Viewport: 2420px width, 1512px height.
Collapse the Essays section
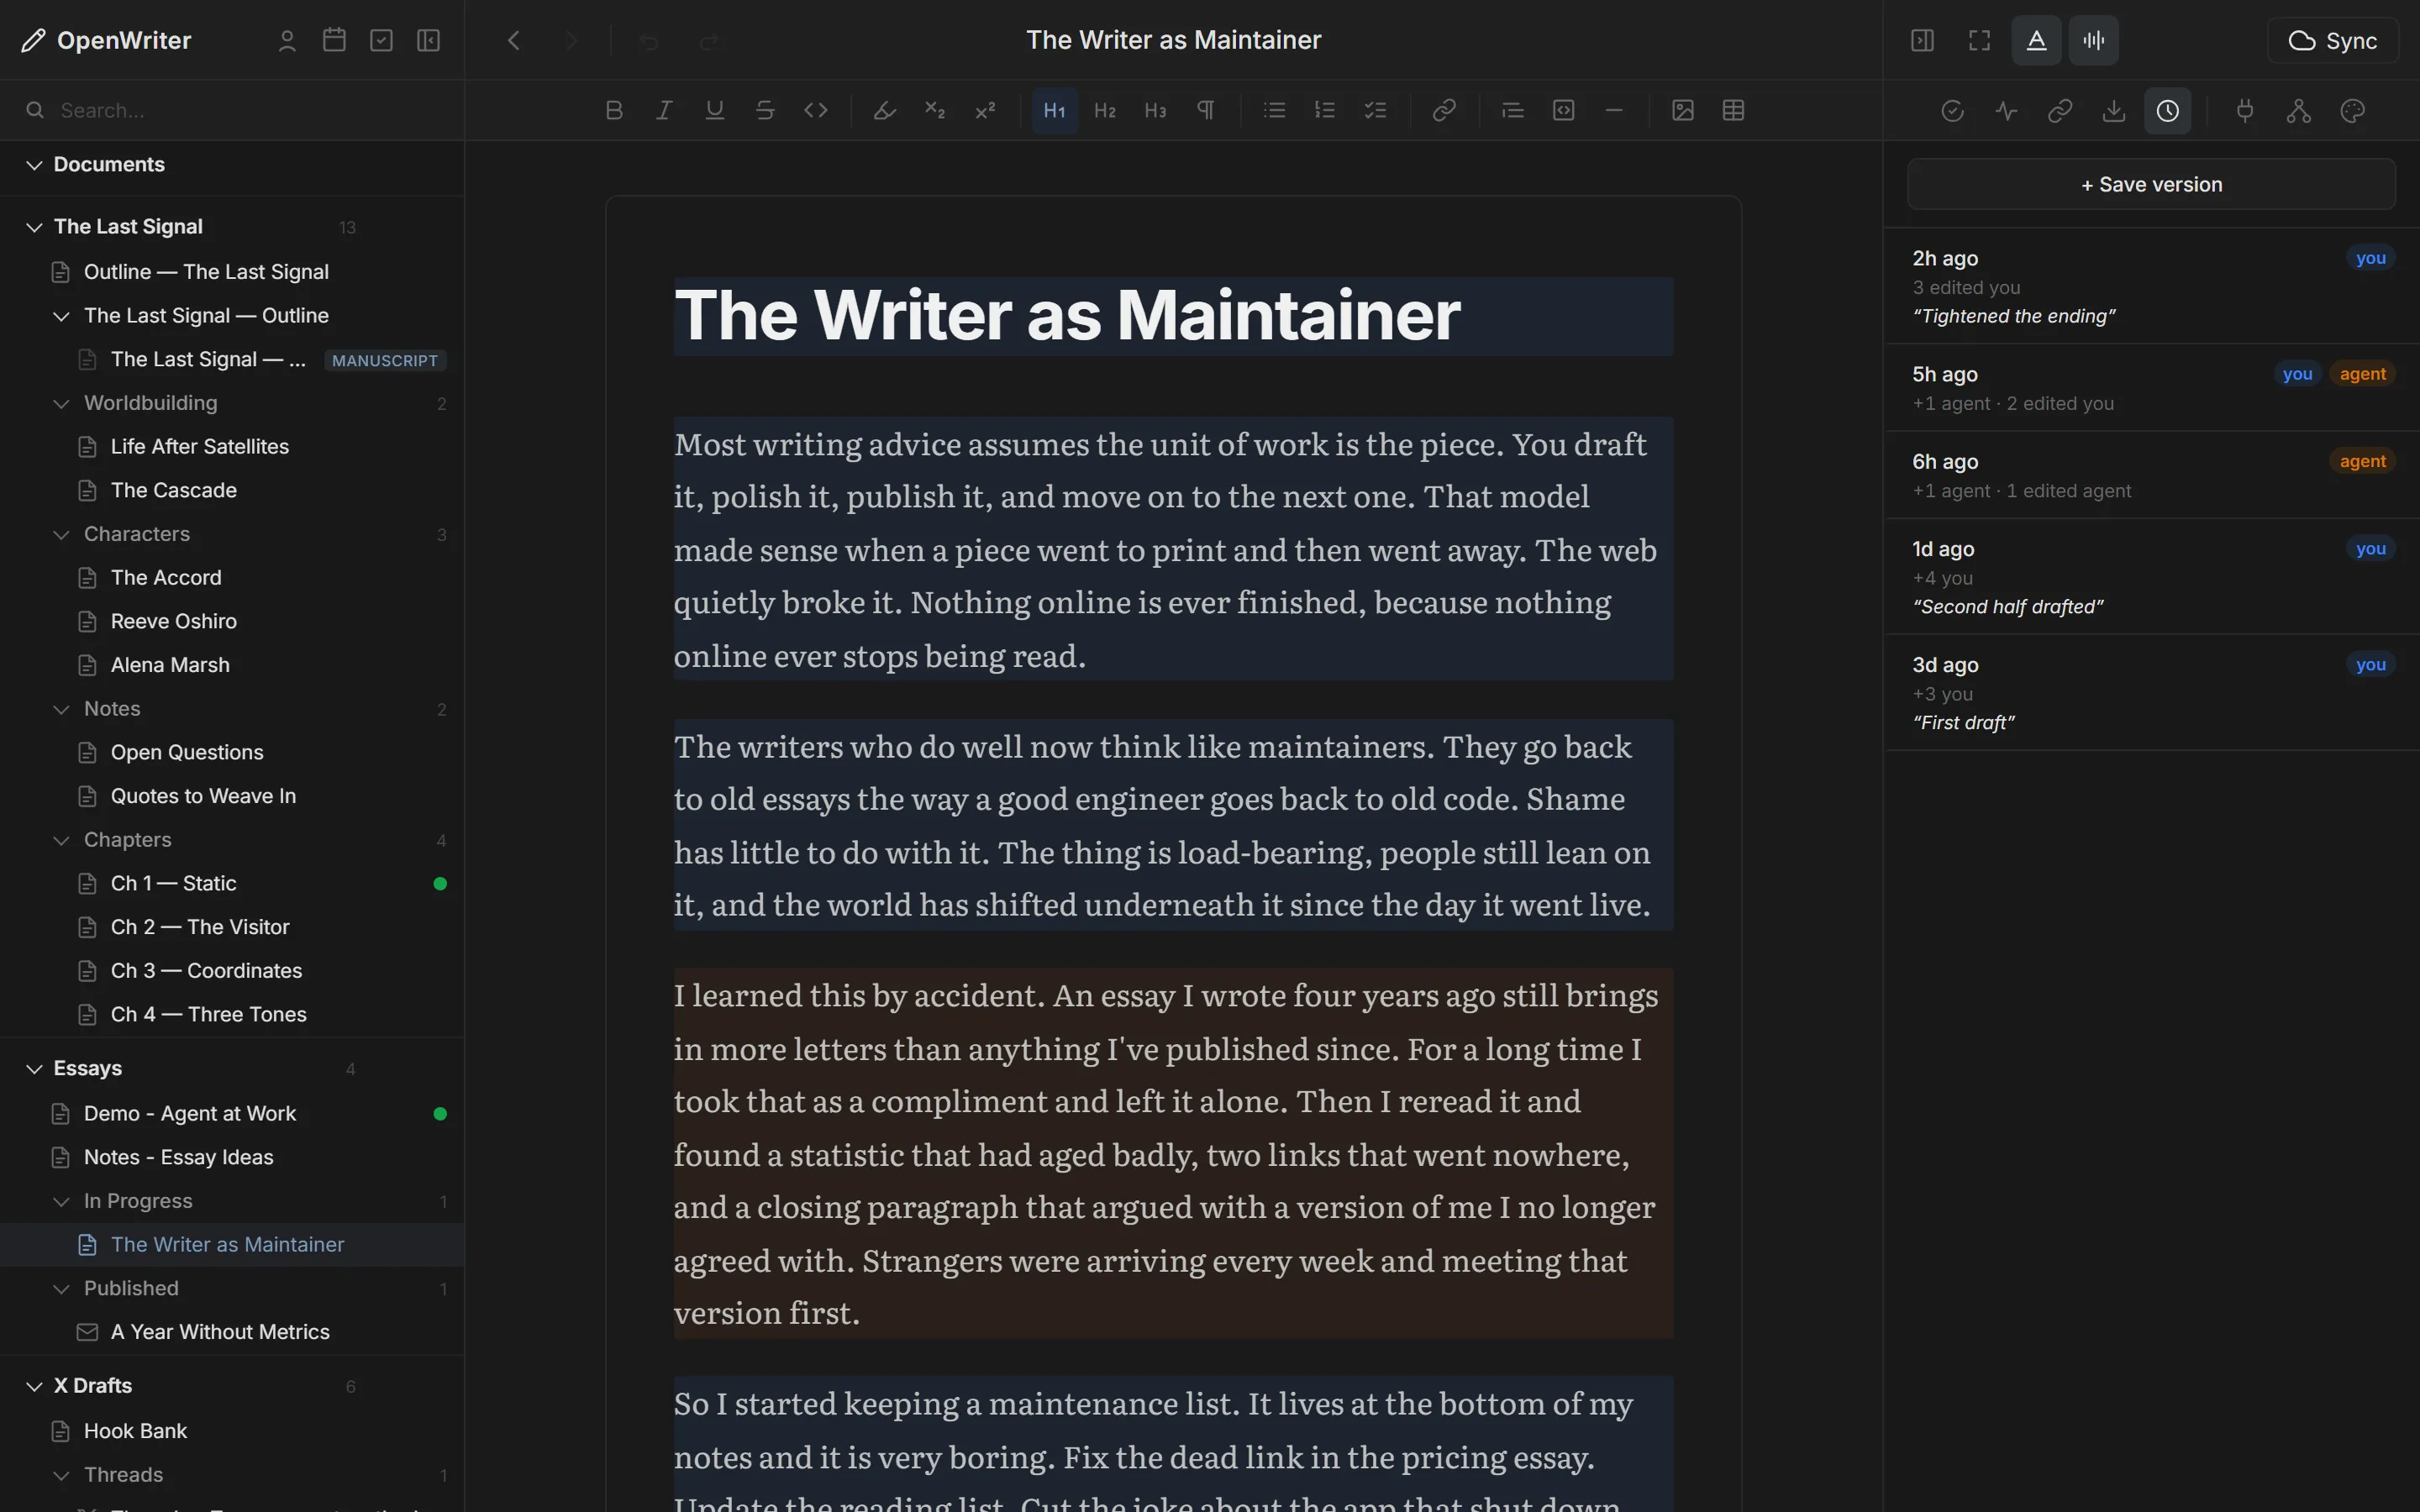(x=34, y=1069)
